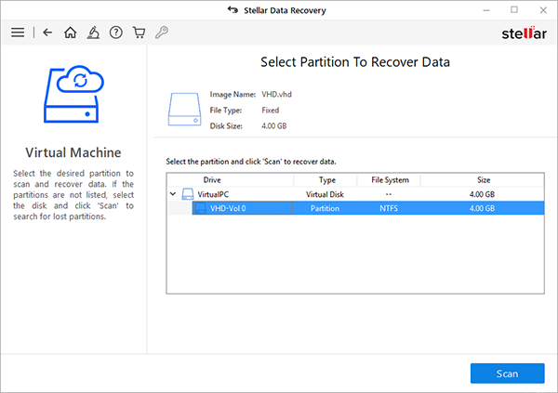Click the NTFS file system cell
558x393 pixels.
(x=389, y=208)
